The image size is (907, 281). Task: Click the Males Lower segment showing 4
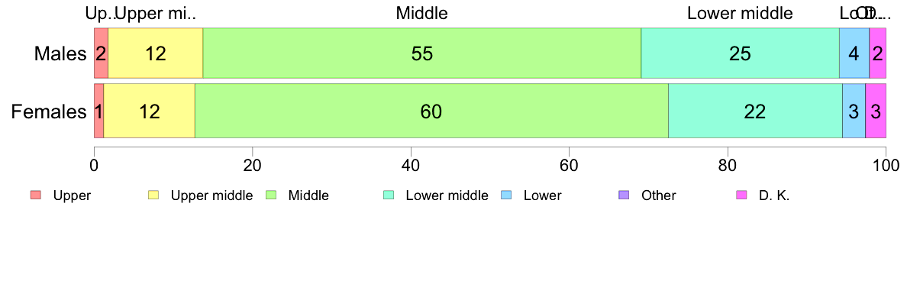tap(854, 53)
